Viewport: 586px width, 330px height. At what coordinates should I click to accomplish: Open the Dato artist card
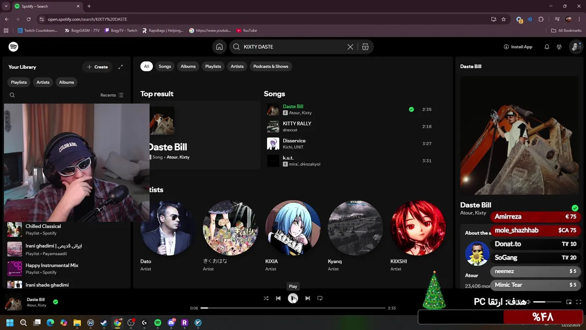click(167, 236)
